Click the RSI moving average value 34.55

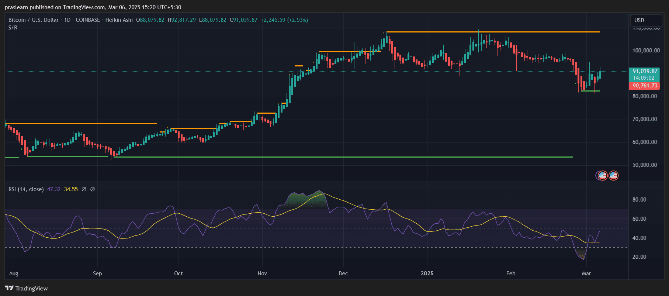(71, 189)
